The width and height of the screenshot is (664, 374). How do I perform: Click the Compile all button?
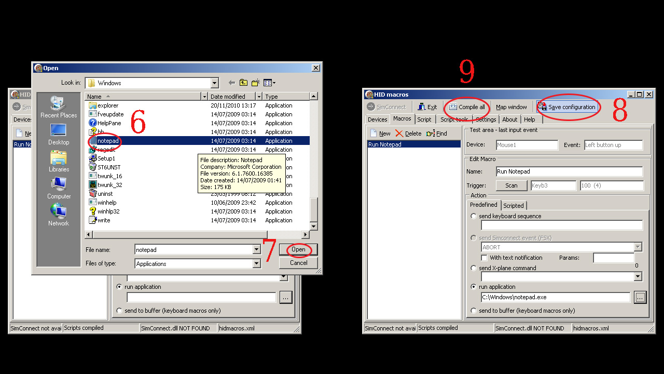point(467,107)
